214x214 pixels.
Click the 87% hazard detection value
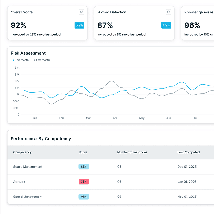(105, 25)
